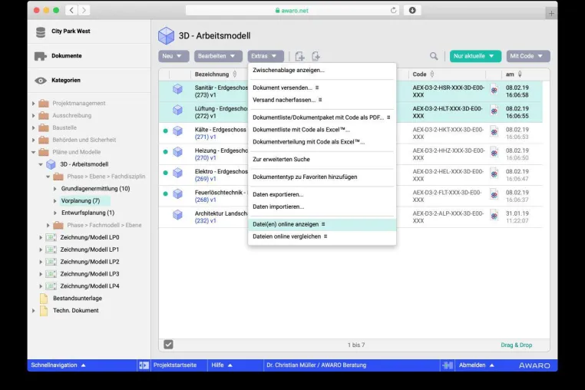Expand Zeichnung/Modell LP0 node
The image size is (585, 390).
point(41,237)
